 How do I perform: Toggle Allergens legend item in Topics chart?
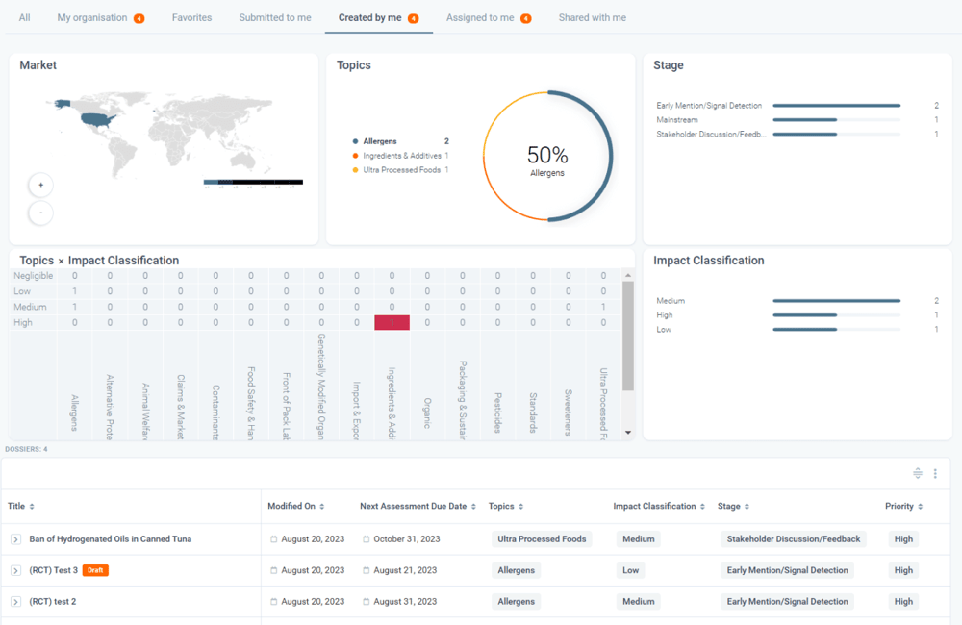(x=380, y=141)
